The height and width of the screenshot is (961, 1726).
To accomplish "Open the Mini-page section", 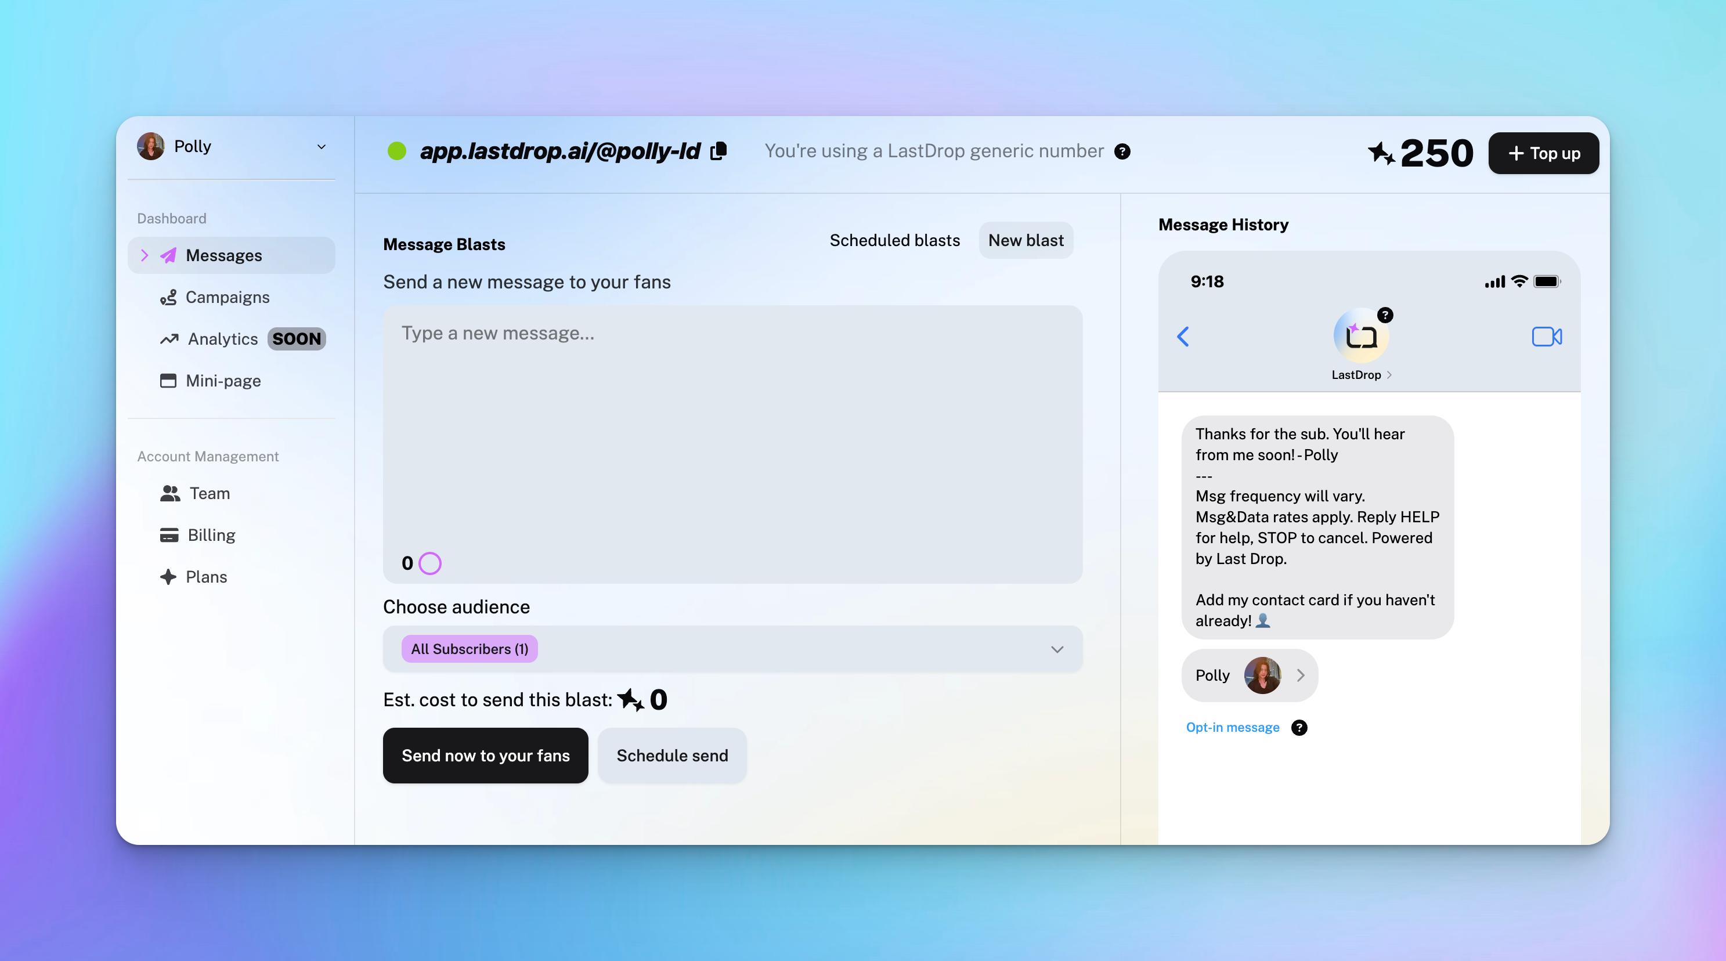I will point(222,381).
